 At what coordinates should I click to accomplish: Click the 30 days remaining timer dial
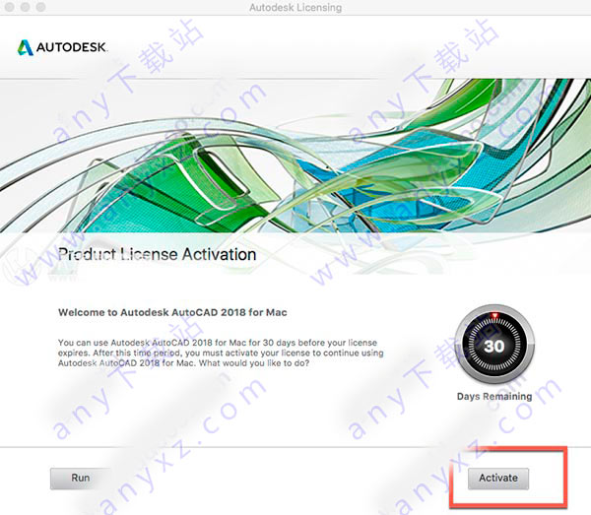494,345
